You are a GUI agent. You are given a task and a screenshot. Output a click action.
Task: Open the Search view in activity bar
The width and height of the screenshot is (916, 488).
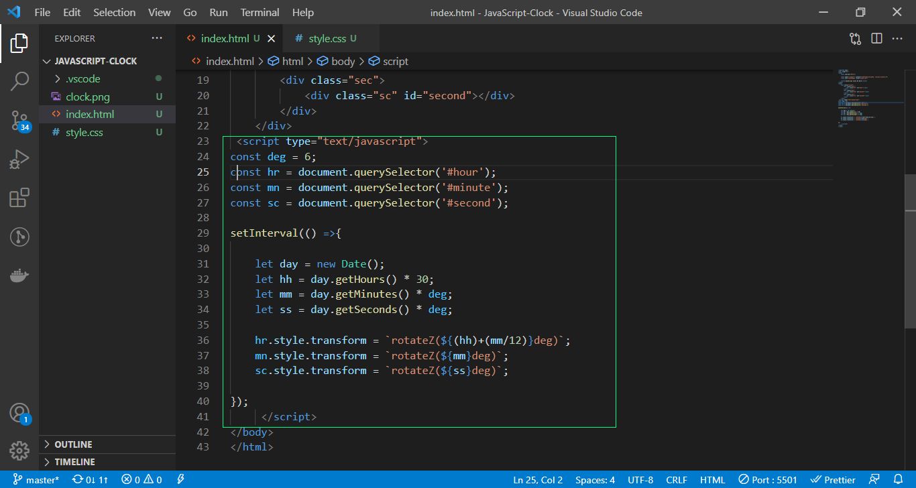19,82
